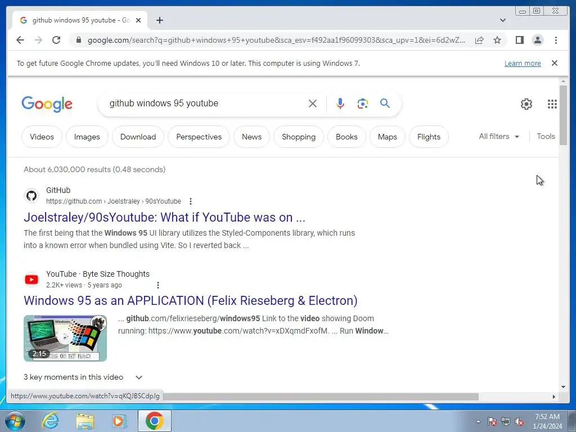This screenshot has width=576, height=432.
Task: Click the YouTube favicon in second result
Action: (x=31, y=280)
